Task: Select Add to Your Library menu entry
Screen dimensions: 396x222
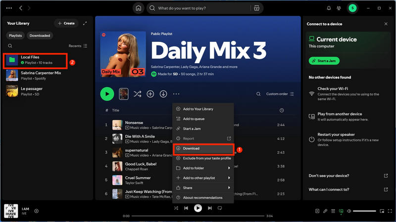Action: [x=203, y=109]
